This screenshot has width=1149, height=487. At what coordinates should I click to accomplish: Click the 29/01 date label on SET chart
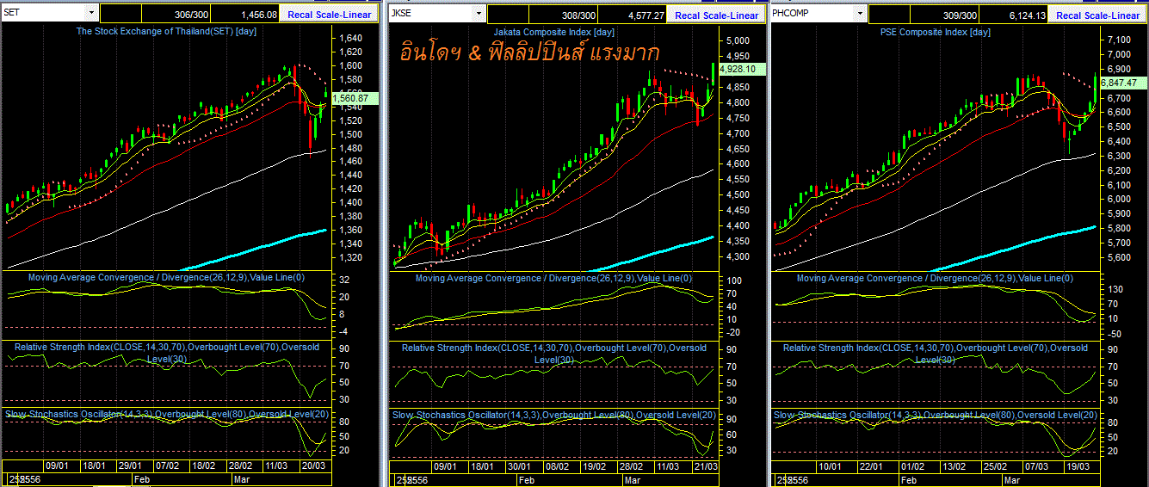point(131,465)
